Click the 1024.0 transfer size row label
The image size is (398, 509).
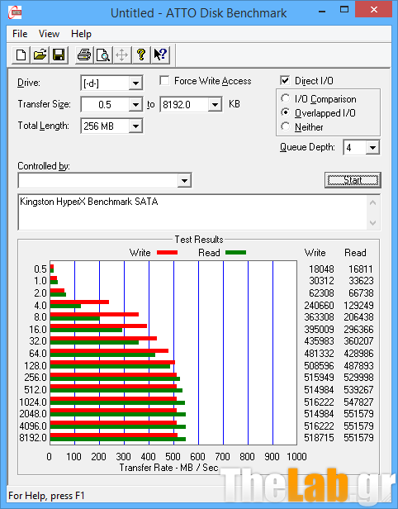[33, 402]
